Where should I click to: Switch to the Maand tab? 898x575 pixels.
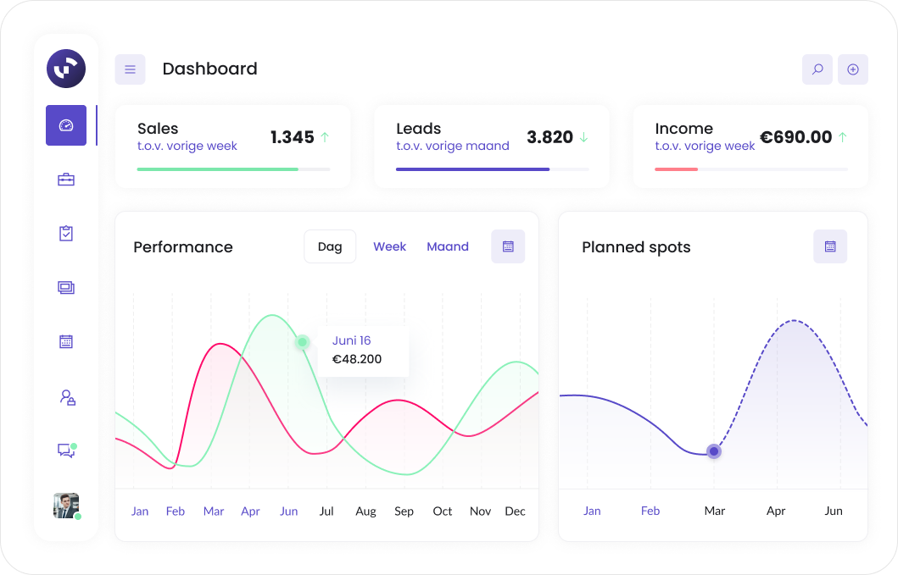[x=448, y=246]
